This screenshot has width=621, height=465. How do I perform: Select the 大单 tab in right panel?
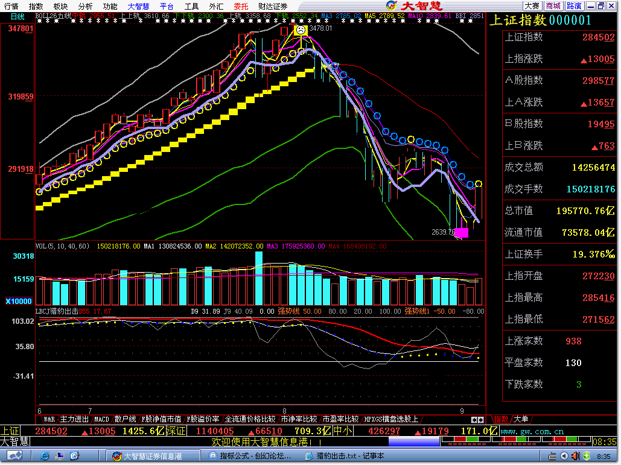(521, 420)
